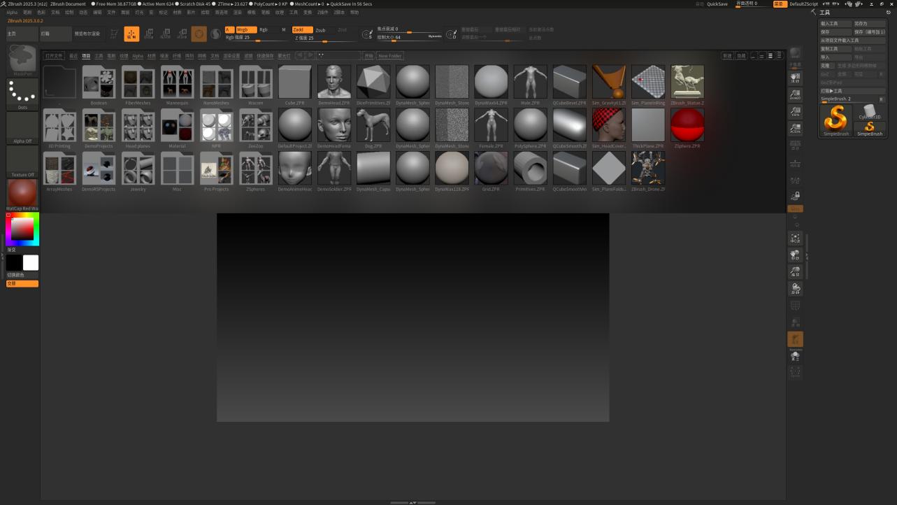Switch to the 笔刷 tab in LightBox

(111, 55)
